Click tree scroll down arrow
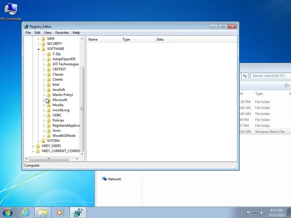 (82, 154)
